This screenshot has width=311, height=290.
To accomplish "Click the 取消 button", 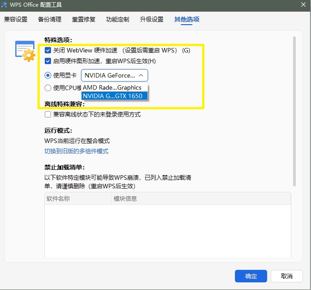I will click(287, 276).
